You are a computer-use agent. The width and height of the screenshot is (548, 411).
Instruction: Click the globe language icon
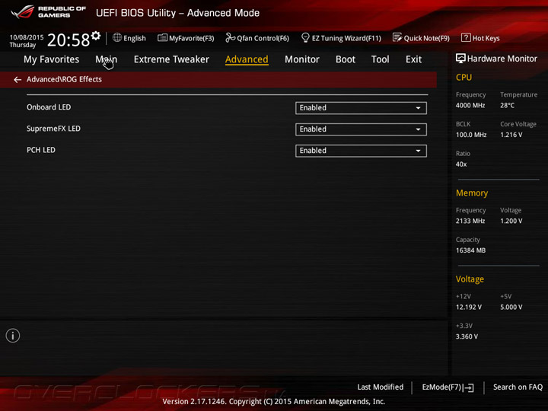click(117, 37)
